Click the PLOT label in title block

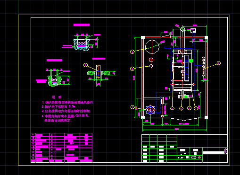coord(181,157)
